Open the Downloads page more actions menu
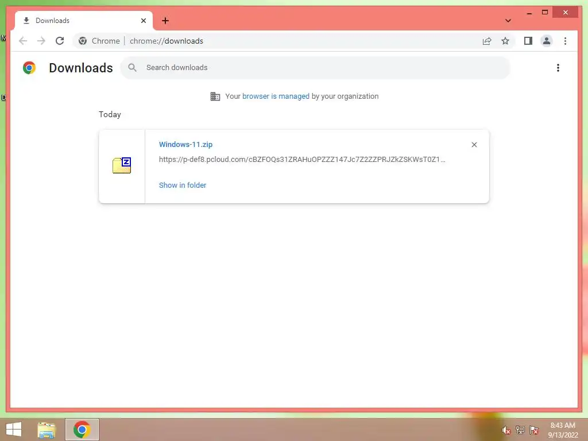588x441 pixels. (x=558, y=68)
